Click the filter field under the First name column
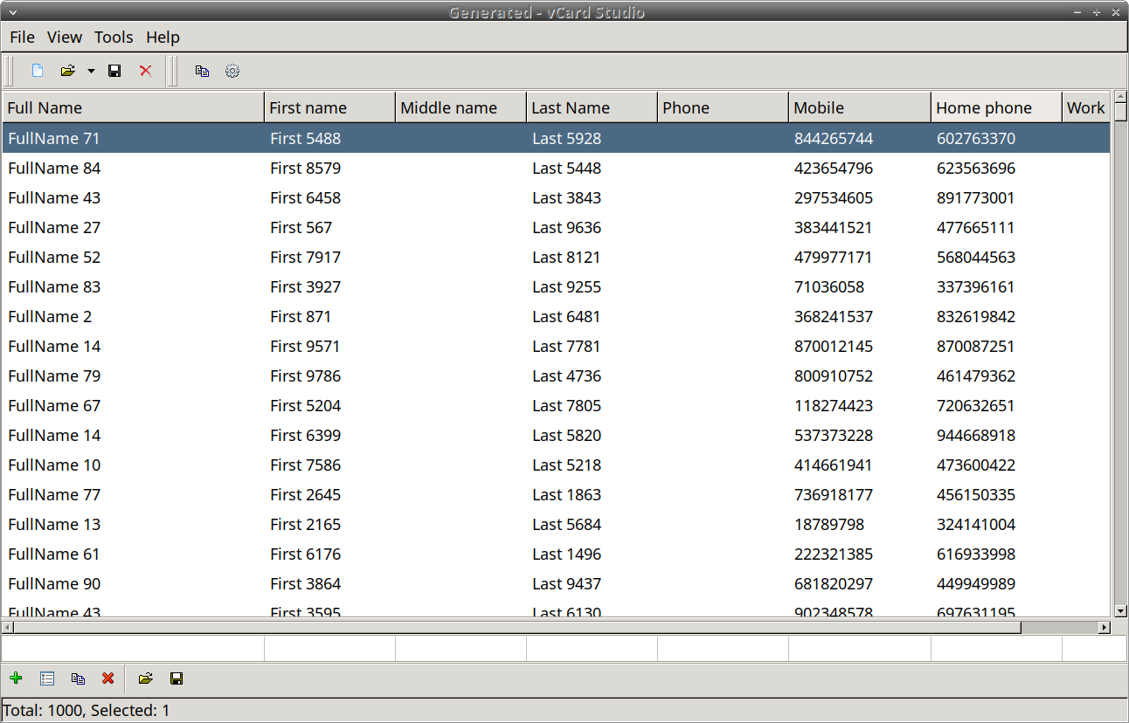The height and width of the screenshot is (723, 1129). [x=329, y=649]
